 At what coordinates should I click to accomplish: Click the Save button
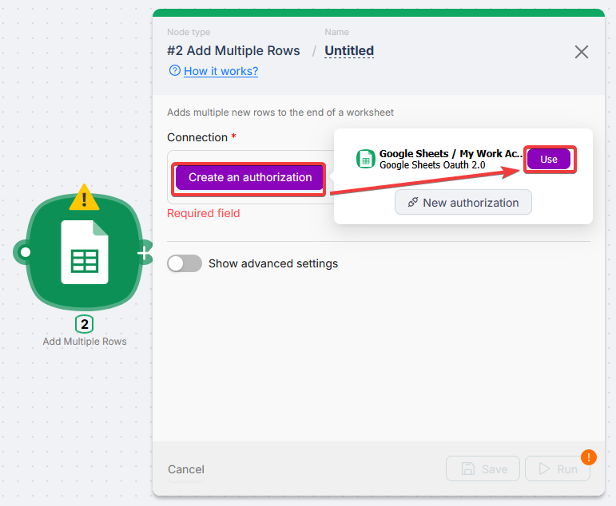pos(483,469)
